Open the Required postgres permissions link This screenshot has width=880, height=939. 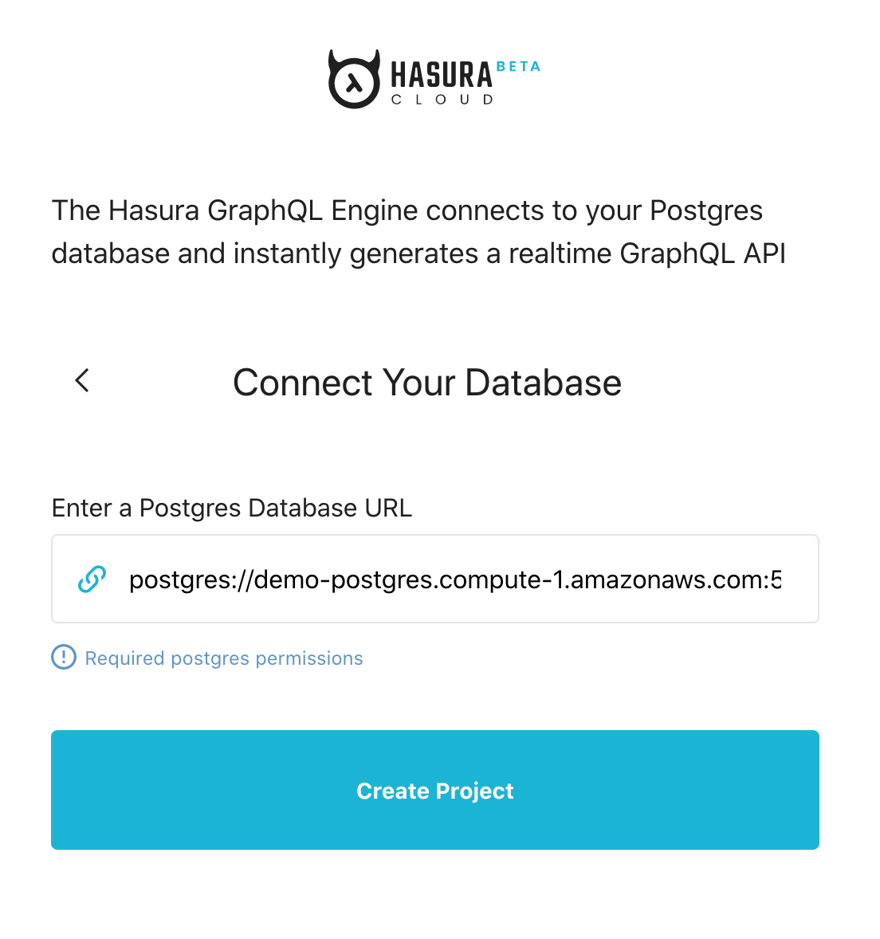[224, 658]
